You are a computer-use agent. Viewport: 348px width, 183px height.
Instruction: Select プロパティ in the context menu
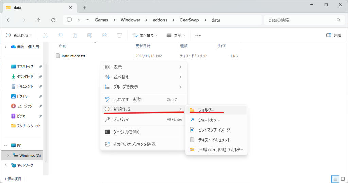121,119
